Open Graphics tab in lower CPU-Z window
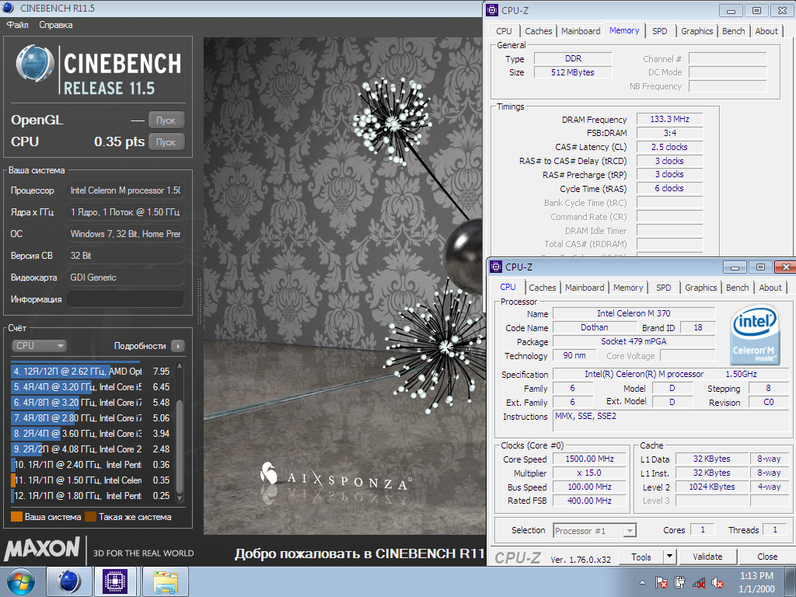This screenshot has height=597, width=796. point(700,288)
